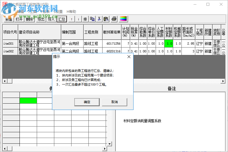Select the 第二合同段 cell
Image resolution: width=228 pixels, height=152 pixels.
tap(72, 51)
